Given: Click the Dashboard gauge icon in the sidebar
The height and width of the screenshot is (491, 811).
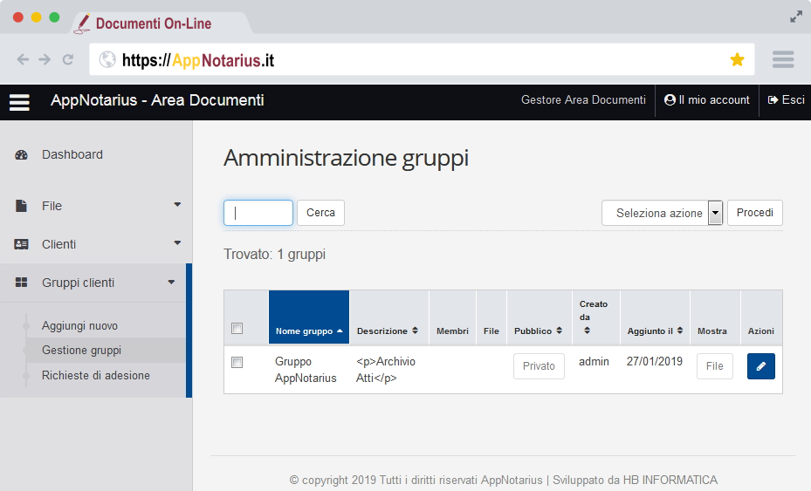Looking at the screenshot, I should tap(22, 155).
